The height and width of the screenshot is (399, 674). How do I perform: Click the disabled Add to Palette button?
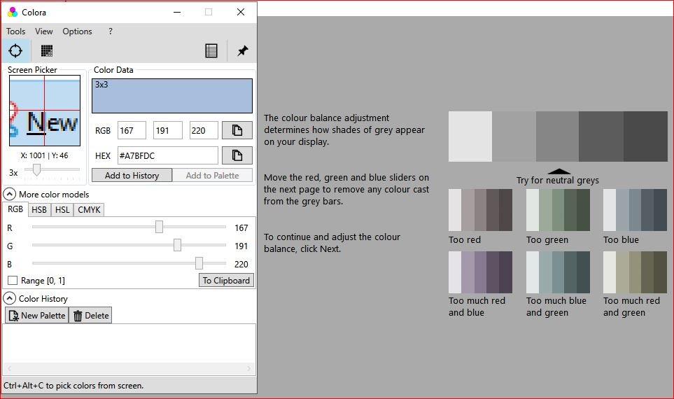click(x=212, y=176)
